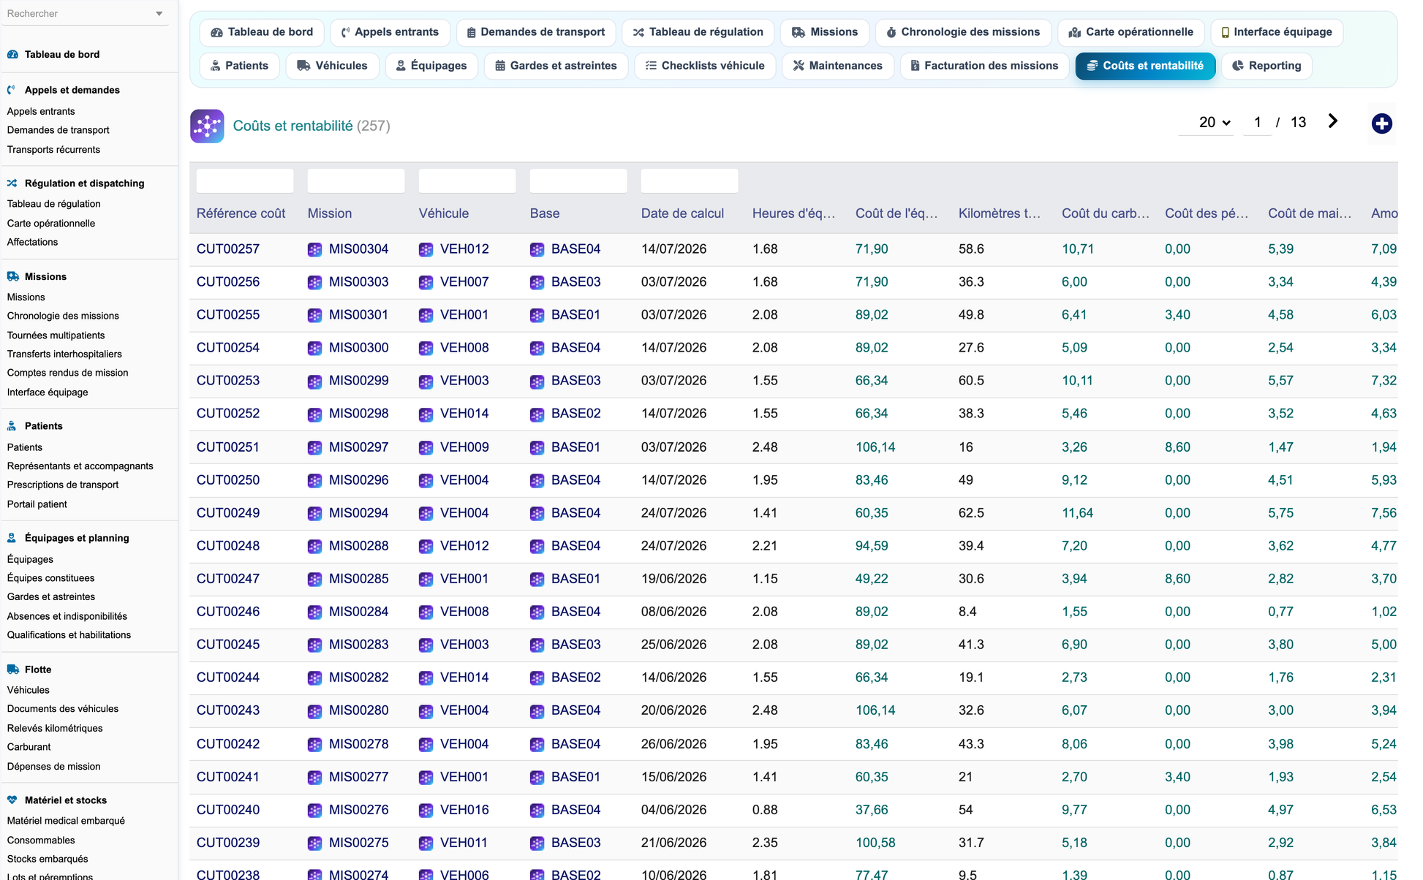Click the base icon beside BASE01 in CUT00241 row
This screenshot has height=880, width=1423.
point(537,777)
